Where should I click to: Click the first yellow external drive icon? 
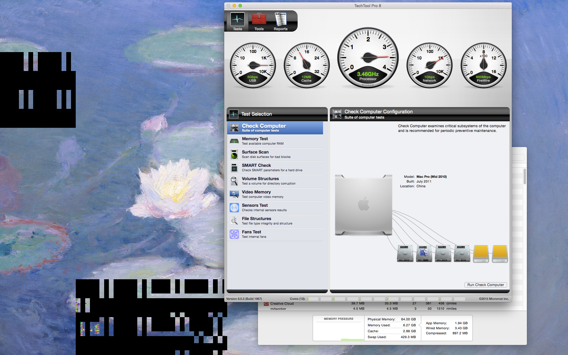[x=481, y=253]
